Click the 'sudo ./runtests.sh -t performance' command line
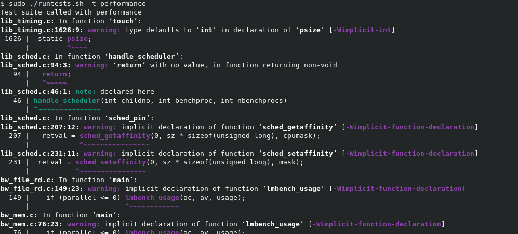 point(73,4)
